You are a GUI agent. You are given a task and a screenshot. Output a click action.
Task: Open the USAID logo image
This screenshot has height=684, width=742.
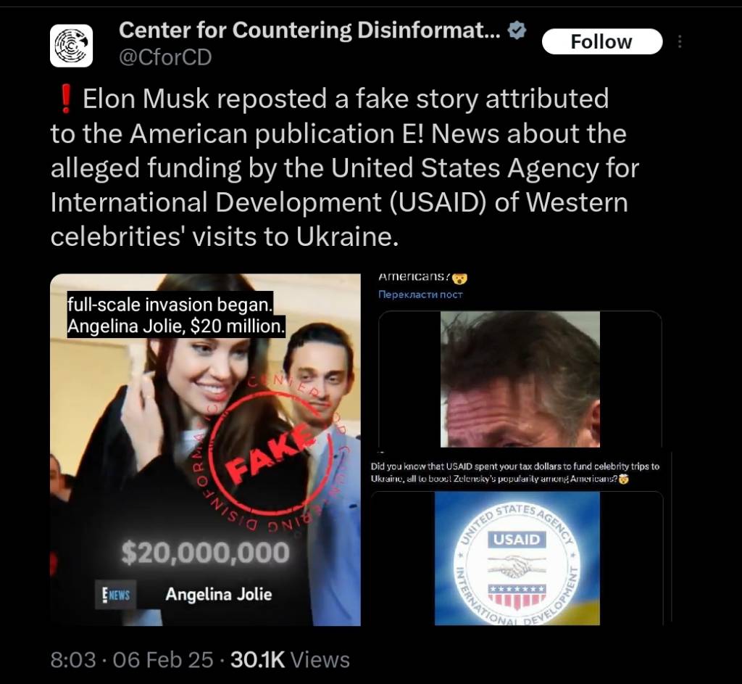pos(517,559)
